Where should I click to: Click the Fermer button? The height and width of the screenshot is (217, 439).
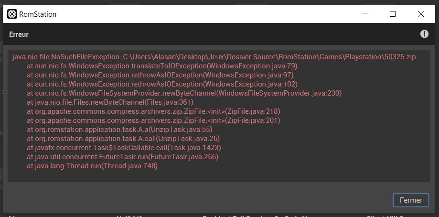[411, 200]
